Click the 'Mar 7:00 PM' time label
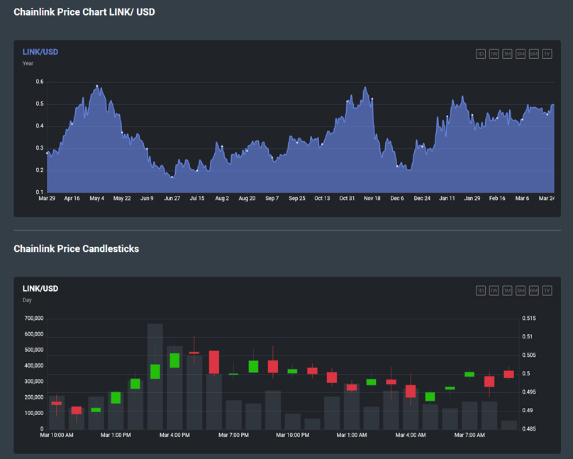Viewport: 573px width, 459px height. point(233,435)
